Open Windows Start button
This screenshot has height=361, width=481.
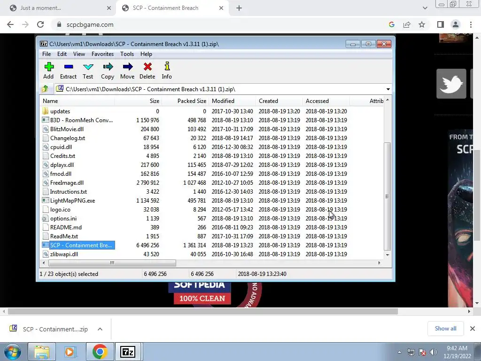(13, 352)
